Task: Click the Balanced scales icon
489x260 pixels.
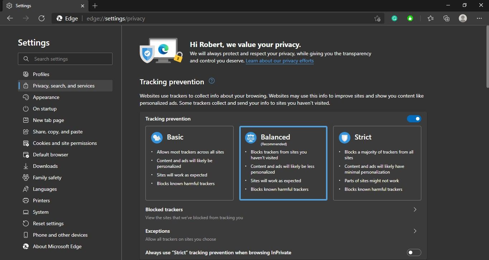Action: coord(251,137)
